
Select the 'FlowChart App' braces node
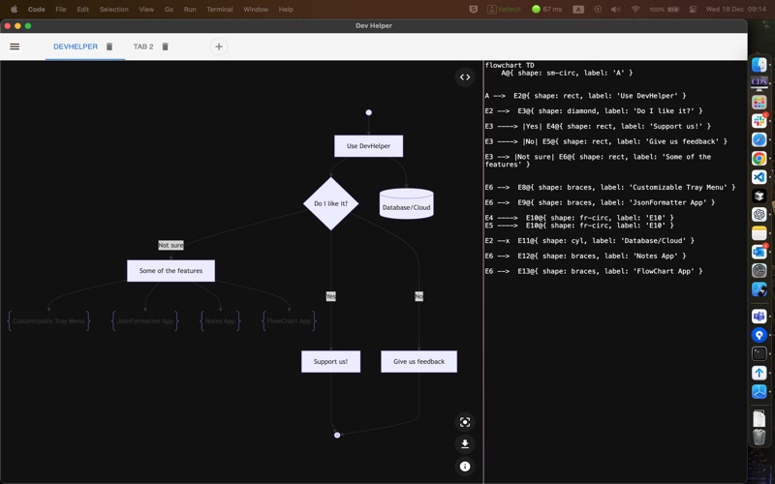pos(289,320)
